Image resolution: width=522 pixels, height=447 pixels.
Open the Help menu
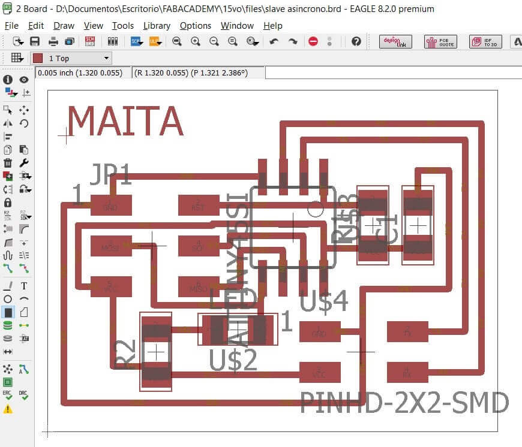(272, 26)
